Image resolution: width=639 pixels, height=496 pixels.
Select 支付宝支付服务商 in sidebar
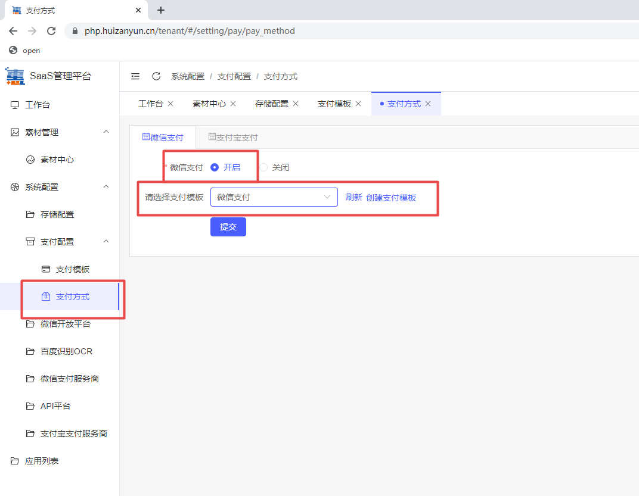(60, 433)
